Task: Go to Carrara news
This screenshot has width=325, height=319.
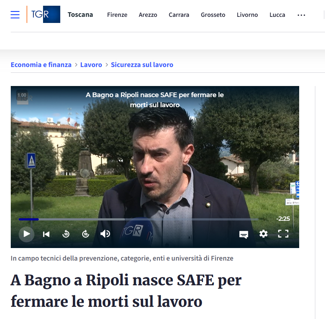Action: tap(179, 15)
